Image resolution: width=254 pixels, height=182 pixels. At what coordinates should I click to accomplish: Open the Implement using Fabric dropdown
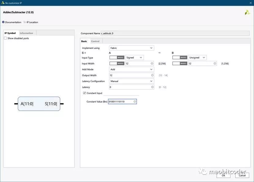(x=132, y=48)
